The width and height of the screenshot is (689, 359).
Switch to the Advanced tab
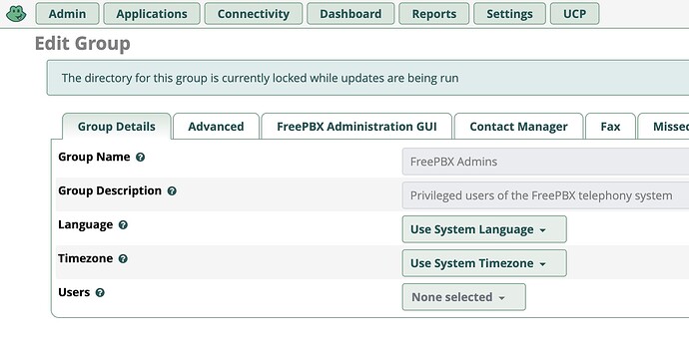point(216,127)
